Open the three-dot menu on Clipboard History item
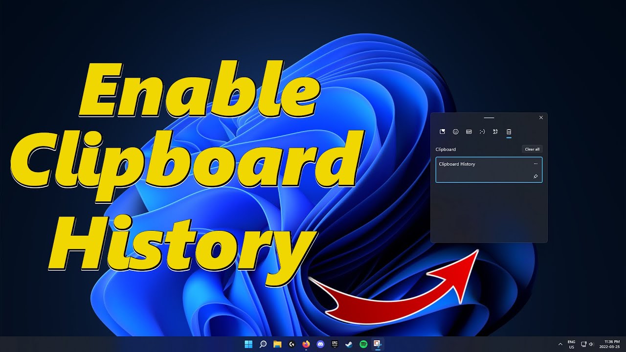626x352 pixels. click(x=536, y=164)
